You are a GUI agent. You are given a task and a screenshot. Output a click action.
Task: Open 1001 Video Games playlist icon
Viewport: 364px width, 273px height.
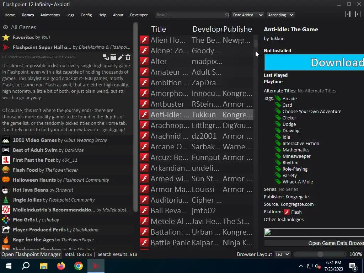6,140
